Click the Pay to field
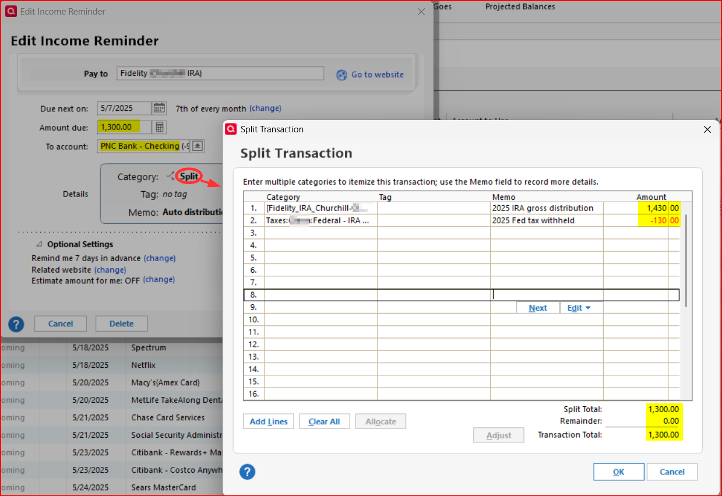Viewport: 722px width, 496px height. coord(220,73)
